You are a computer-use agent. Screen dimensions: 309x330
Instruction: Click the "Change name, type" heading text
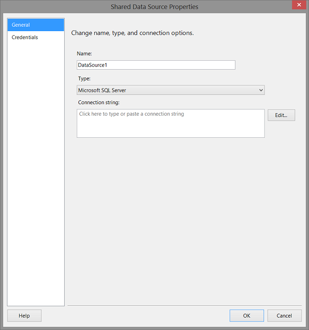pos(132,33)
